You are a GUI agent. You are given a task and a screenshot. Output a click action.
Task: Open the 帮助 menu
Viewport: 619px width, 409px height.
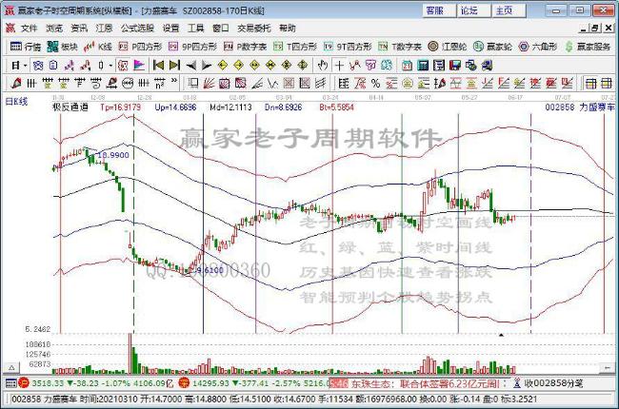(287, 28)
